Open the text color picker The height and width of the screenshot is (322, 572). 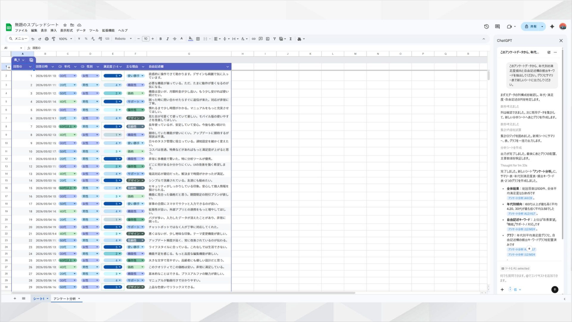(181, 39)
